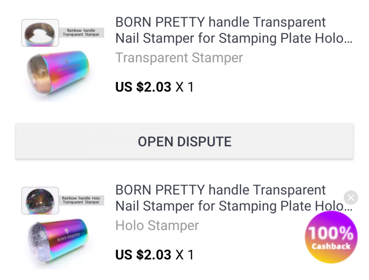Screen dimensions: 369x280
Task: Tap "Rainbow handle Transparent Stamper" image caption
Action: click(x=81, y=32)
